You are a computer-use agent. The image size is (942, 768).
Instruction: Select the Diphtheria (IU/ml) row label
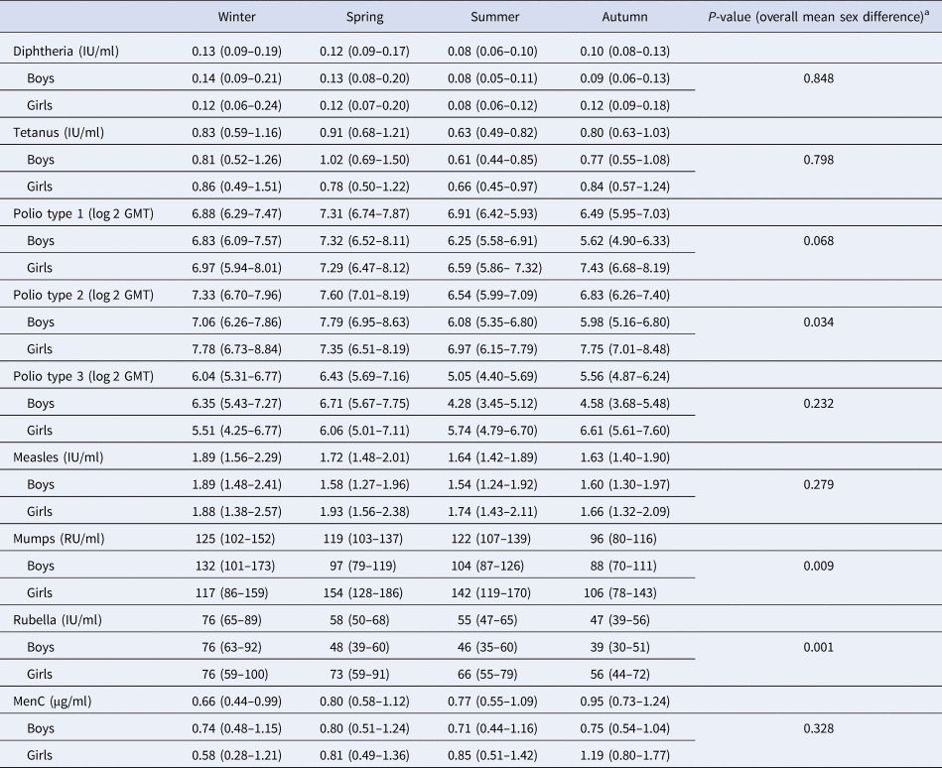pyautogui.click(x=67, y=51)
